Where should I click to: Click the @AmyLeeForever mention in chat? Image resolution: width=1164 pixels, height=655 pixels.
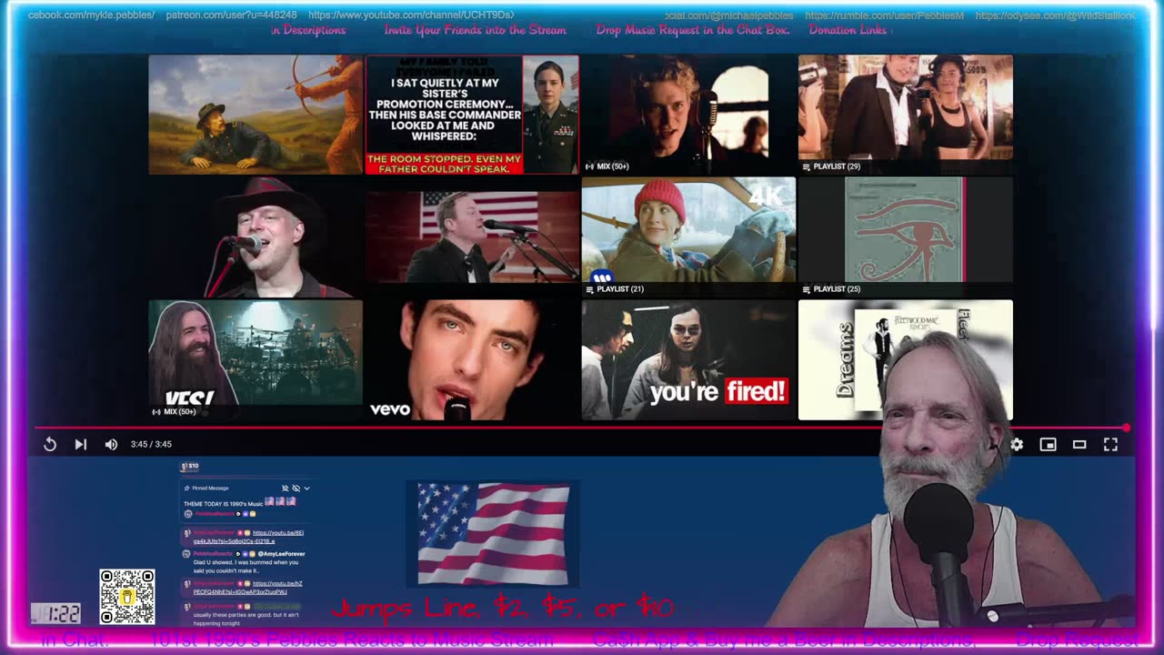tap(281, 553)
